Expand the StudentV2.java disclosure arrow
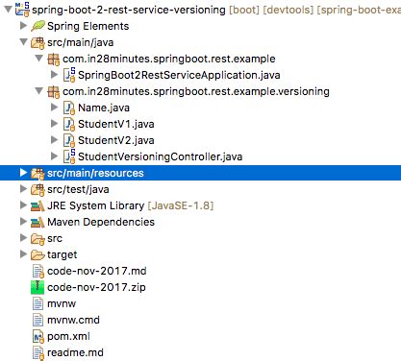Screen dimensions: 401x361 coord(55,139)
